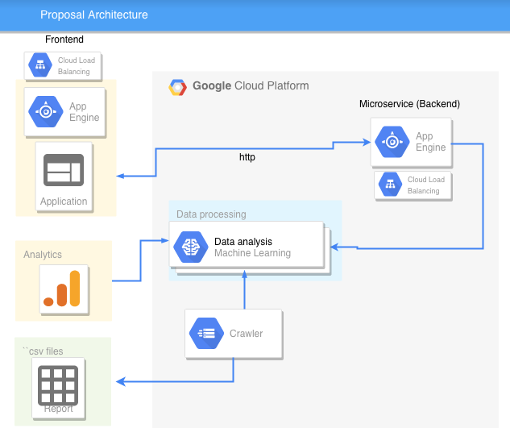
Task: Click the Analytics group label
Action: pyautogui.click(x=43, y=255)
